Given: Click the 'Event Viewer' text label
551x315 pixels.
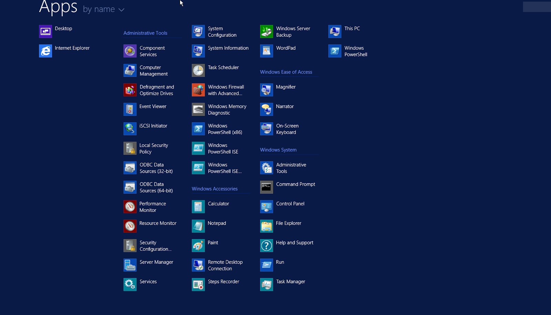Looking at the screenshot, I should [153, 106].
